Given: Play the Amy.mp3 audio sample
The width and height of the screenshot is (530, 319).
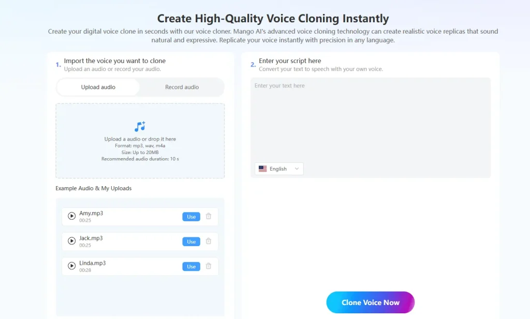Looking at the screenshot, I should click(x=71, y=216).
